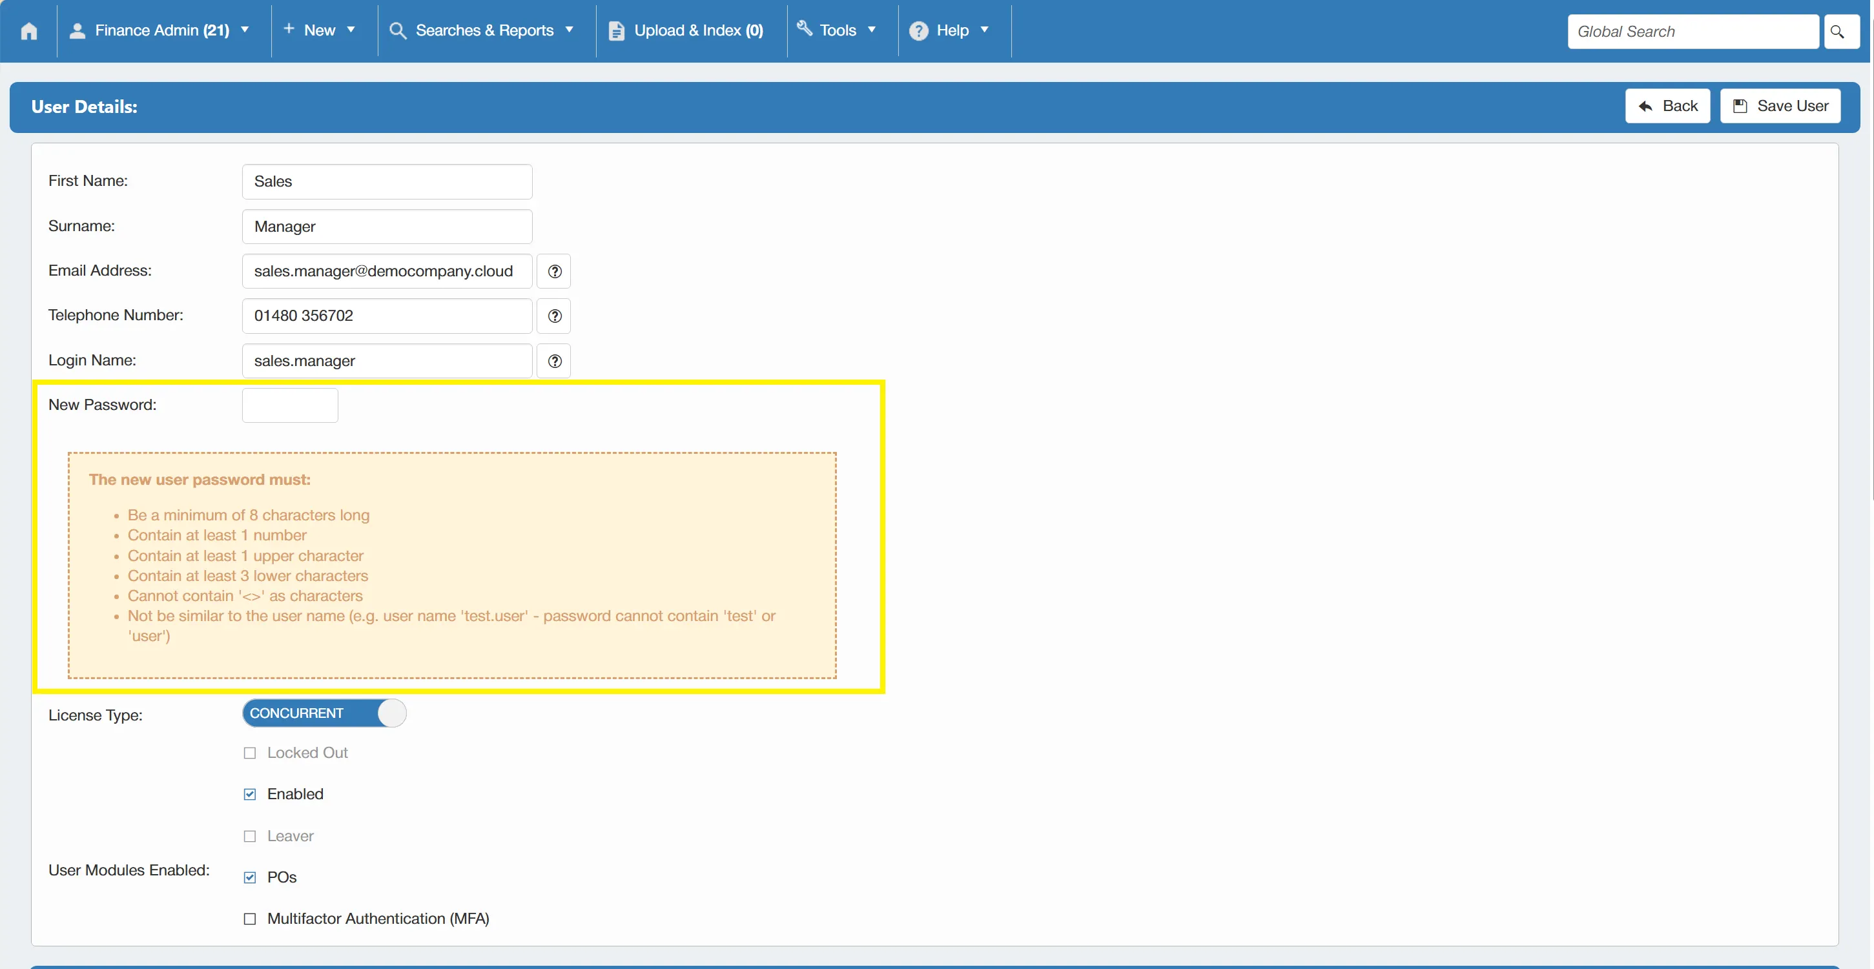Uncheck the Enabled checkbox
The width and height of the screenshot is (1874, 969).
pos(249,795)
